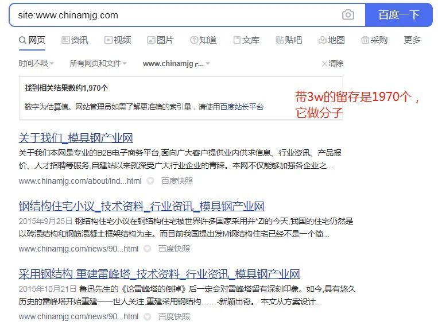Open the 地图 map tab
This screenshot has width=438, height=325.
coord(332,40)
